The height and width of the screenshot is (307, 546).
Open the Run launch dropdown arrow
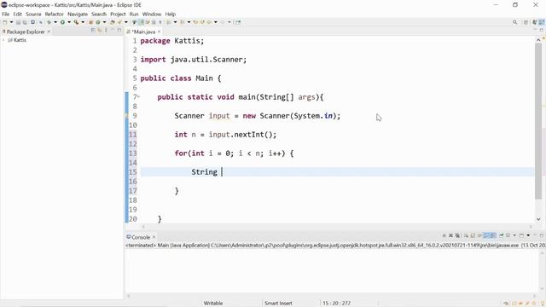point(69,22)
